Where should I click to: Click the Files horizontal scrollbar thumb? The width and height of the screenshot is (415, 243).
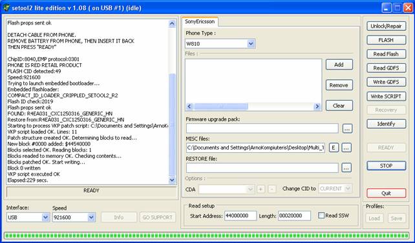(220, 106)
